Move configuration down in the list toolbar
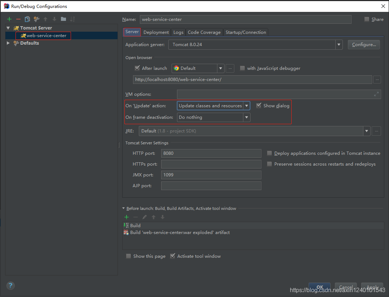 click(x=54, y=19)
